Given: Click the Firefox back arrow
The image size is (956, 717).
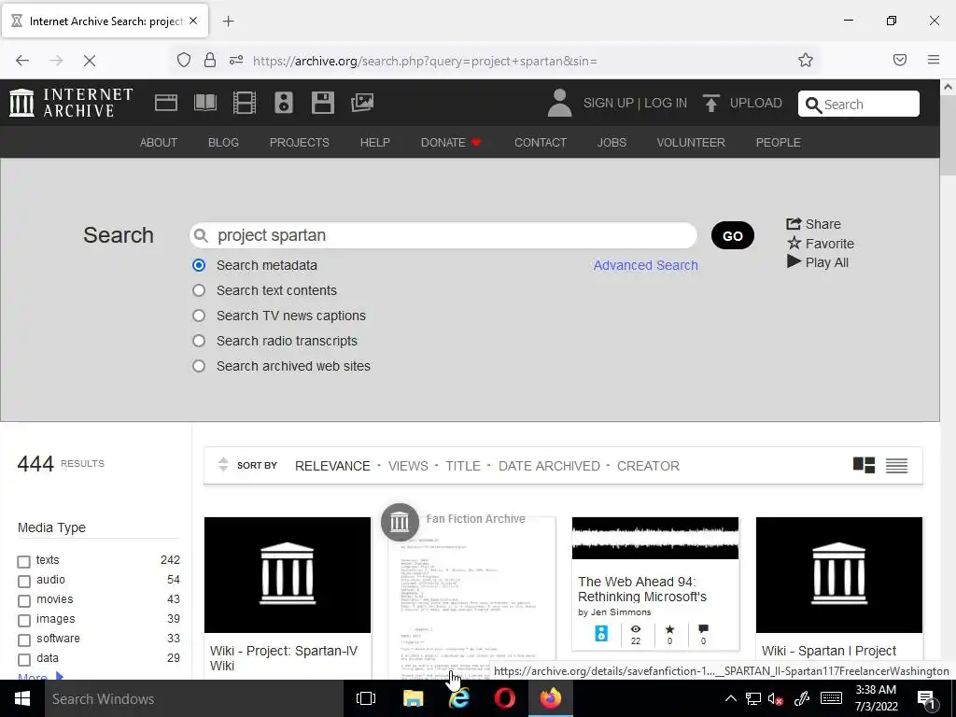Looking at the screenshot, I should coord(22,61).
